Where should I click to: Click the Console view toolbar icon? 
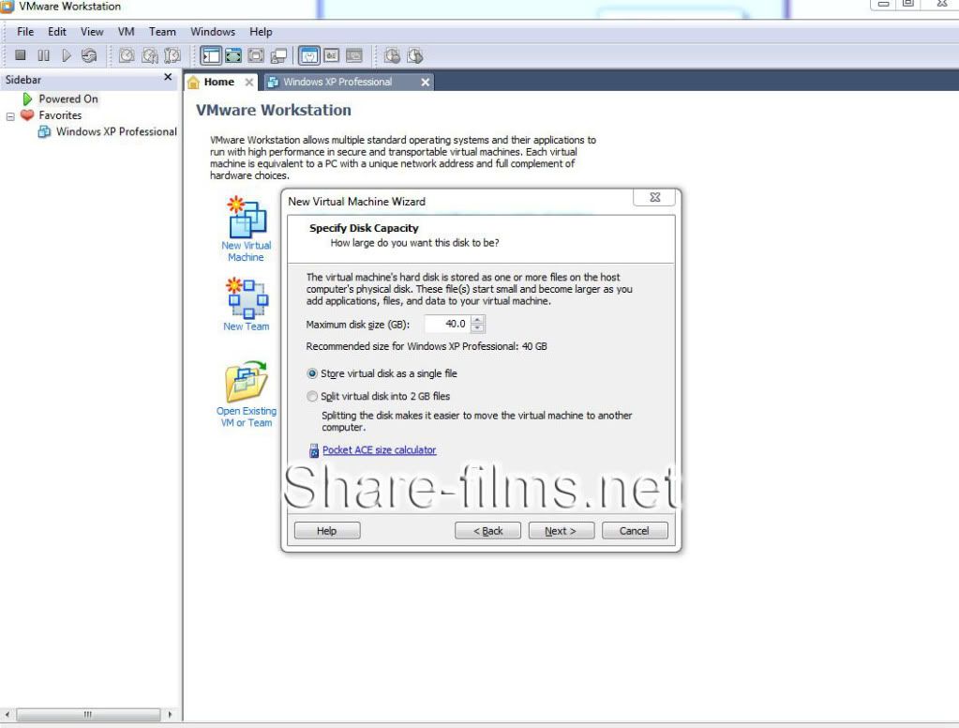pyautogui.click(x=354, y=55)
